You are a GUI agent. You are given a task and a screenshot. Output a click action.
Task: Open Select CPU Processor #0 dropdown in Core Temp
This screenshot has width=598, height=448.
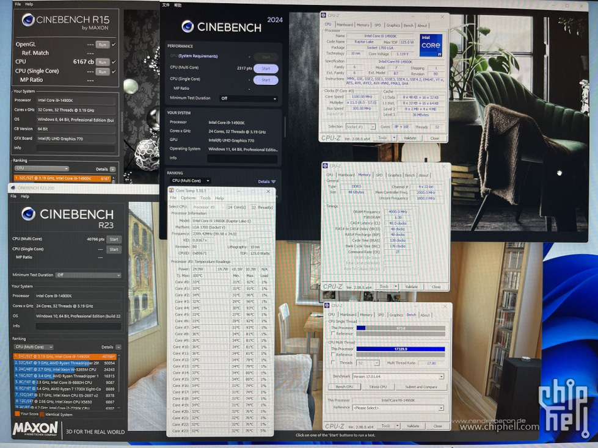208,208
